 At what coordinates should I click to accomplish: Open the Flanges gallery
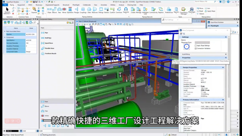point(76,10)
